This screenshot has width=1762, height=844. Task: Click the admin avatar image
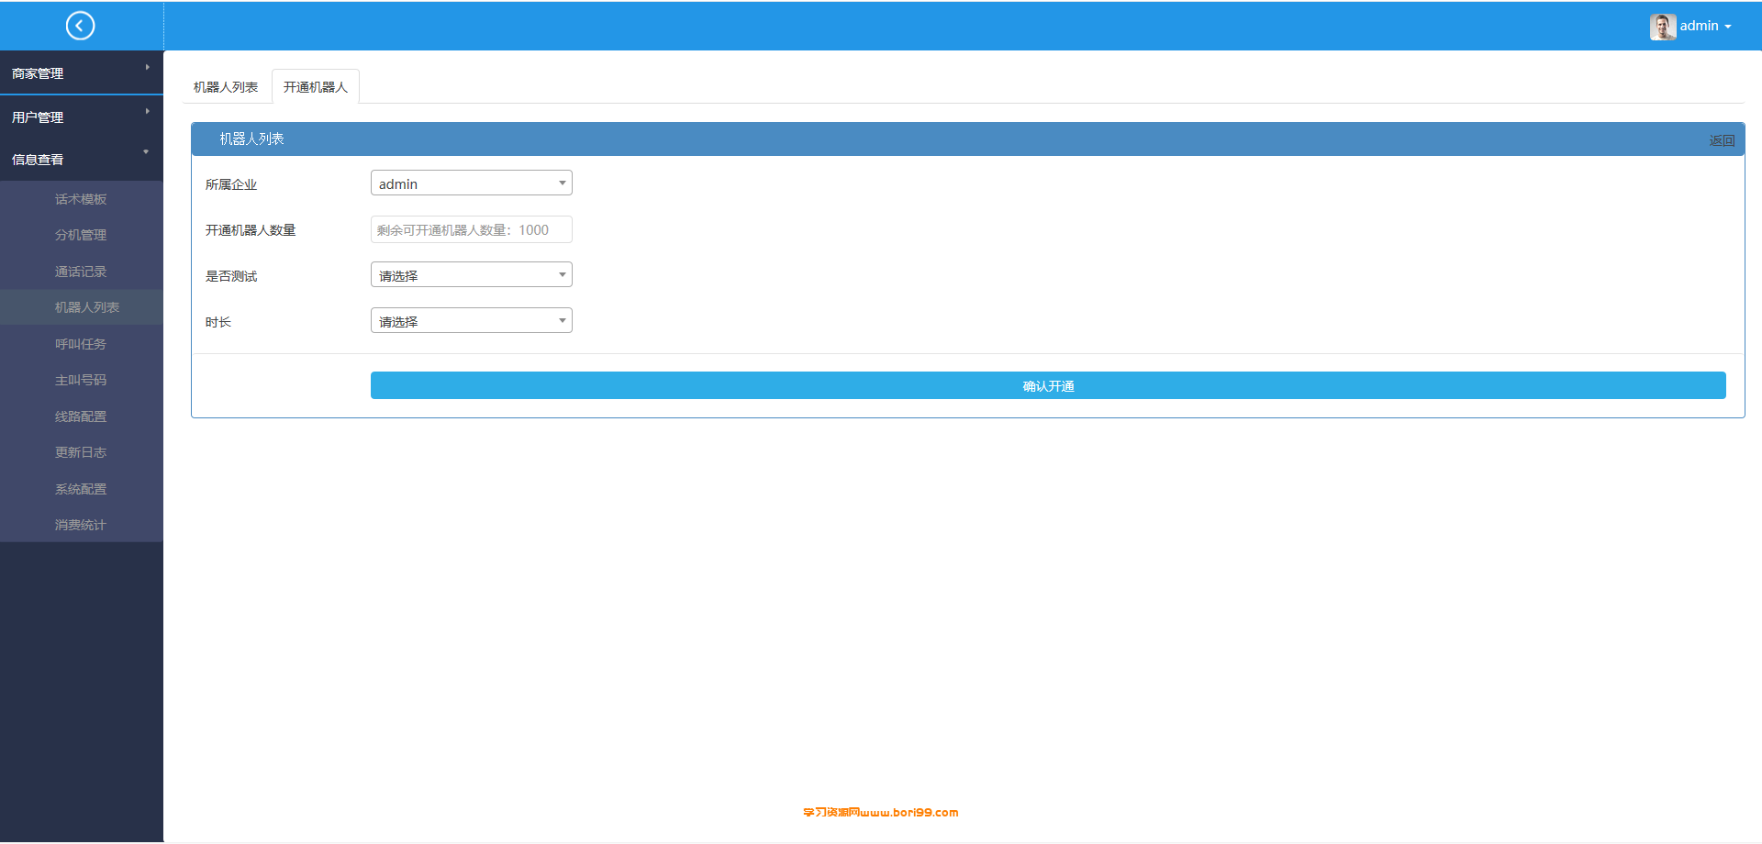[x=1662, y=27]
